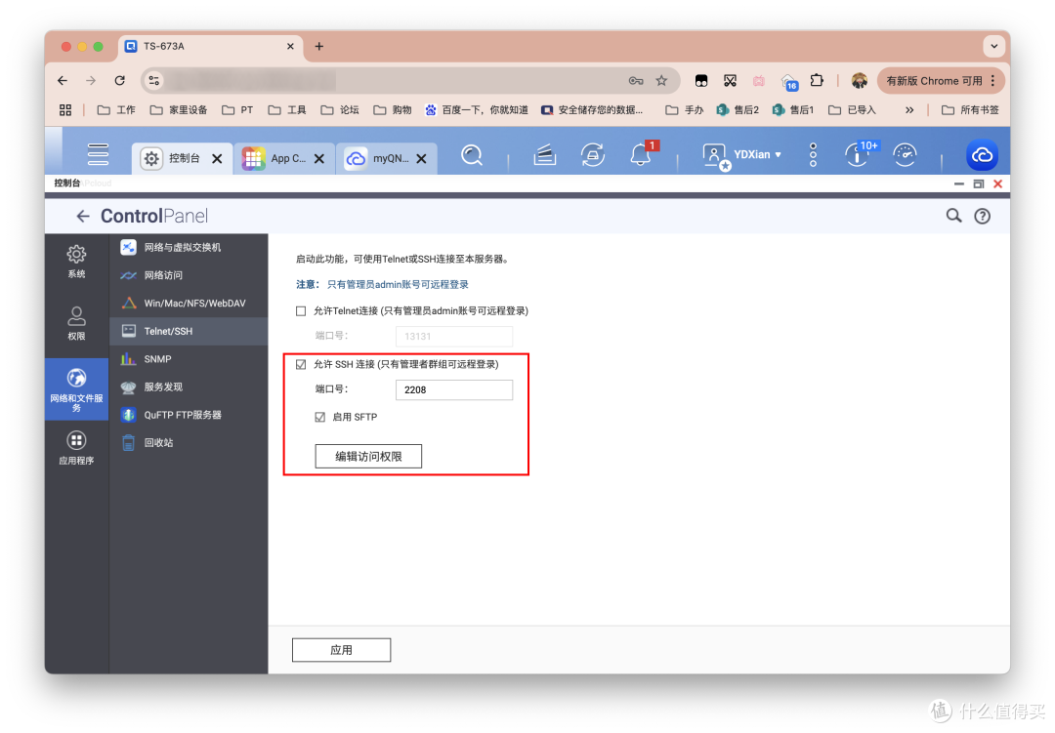
Task: Select Win/Mac/NFS/WebDAV menu item
Action: pyautogui.click(x=189, y=304)
